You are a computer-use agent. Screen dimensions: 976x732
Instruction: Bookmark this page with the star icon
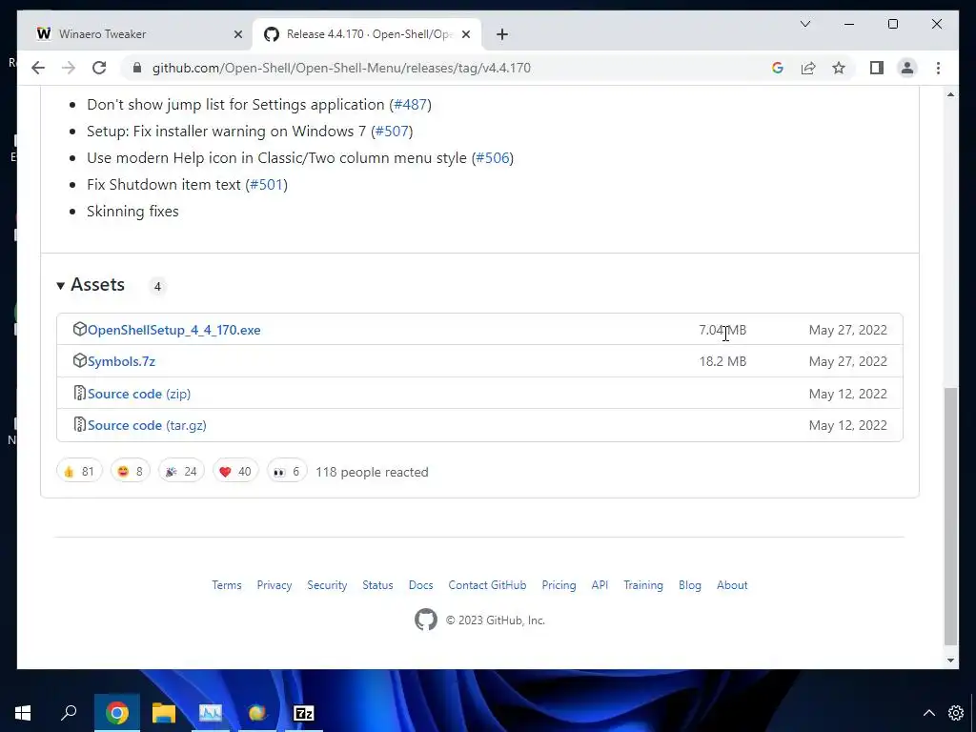(839, 68)
